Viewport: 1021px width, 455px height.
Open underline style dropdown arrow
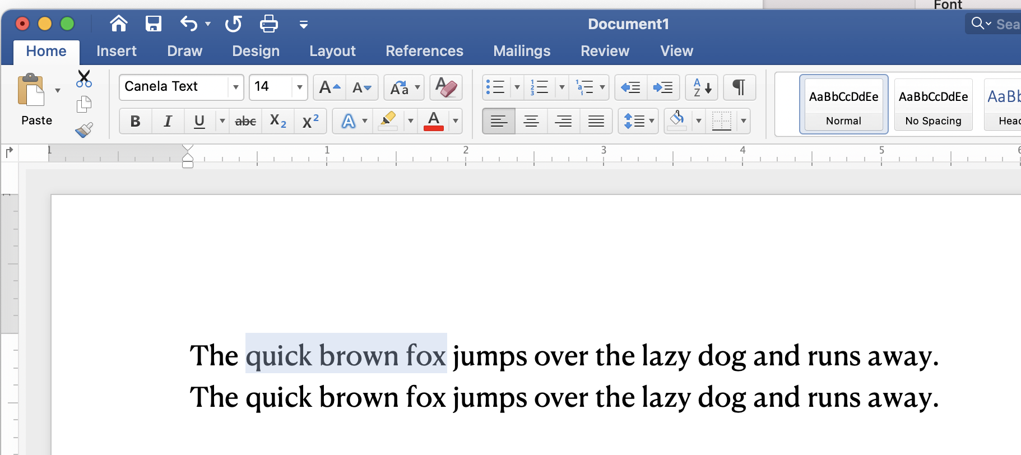[222, 121]
